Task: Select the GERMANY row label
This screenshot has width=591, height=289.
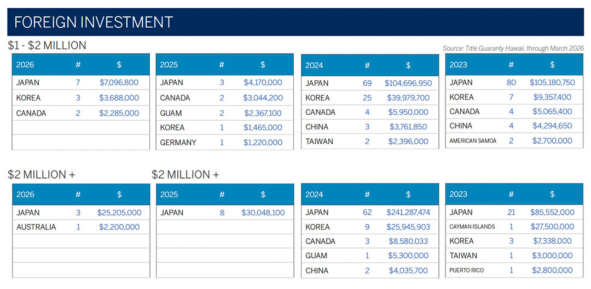Action: [x=178, y=143]
